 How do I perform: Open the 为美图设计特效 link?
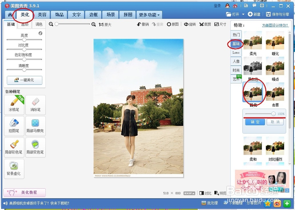[275, 25]
